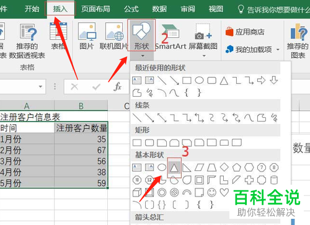Expand the 我的加载项 dropdown arrow
Screen dimensions: 310x225
point(278,50)
